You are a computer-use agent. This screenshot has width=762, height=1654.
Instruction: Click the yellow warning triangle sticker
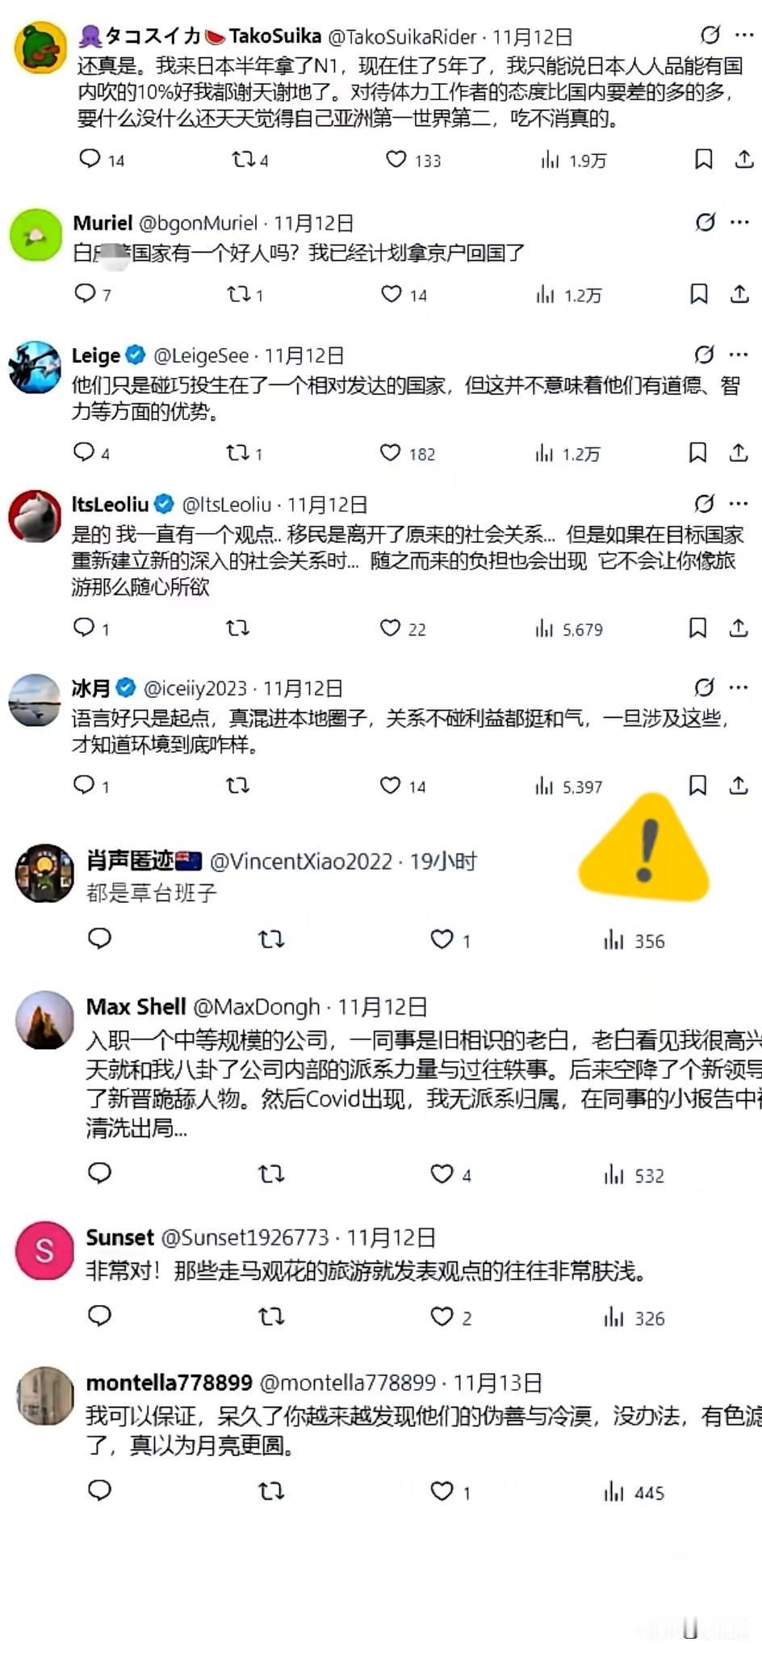point(644,847)
